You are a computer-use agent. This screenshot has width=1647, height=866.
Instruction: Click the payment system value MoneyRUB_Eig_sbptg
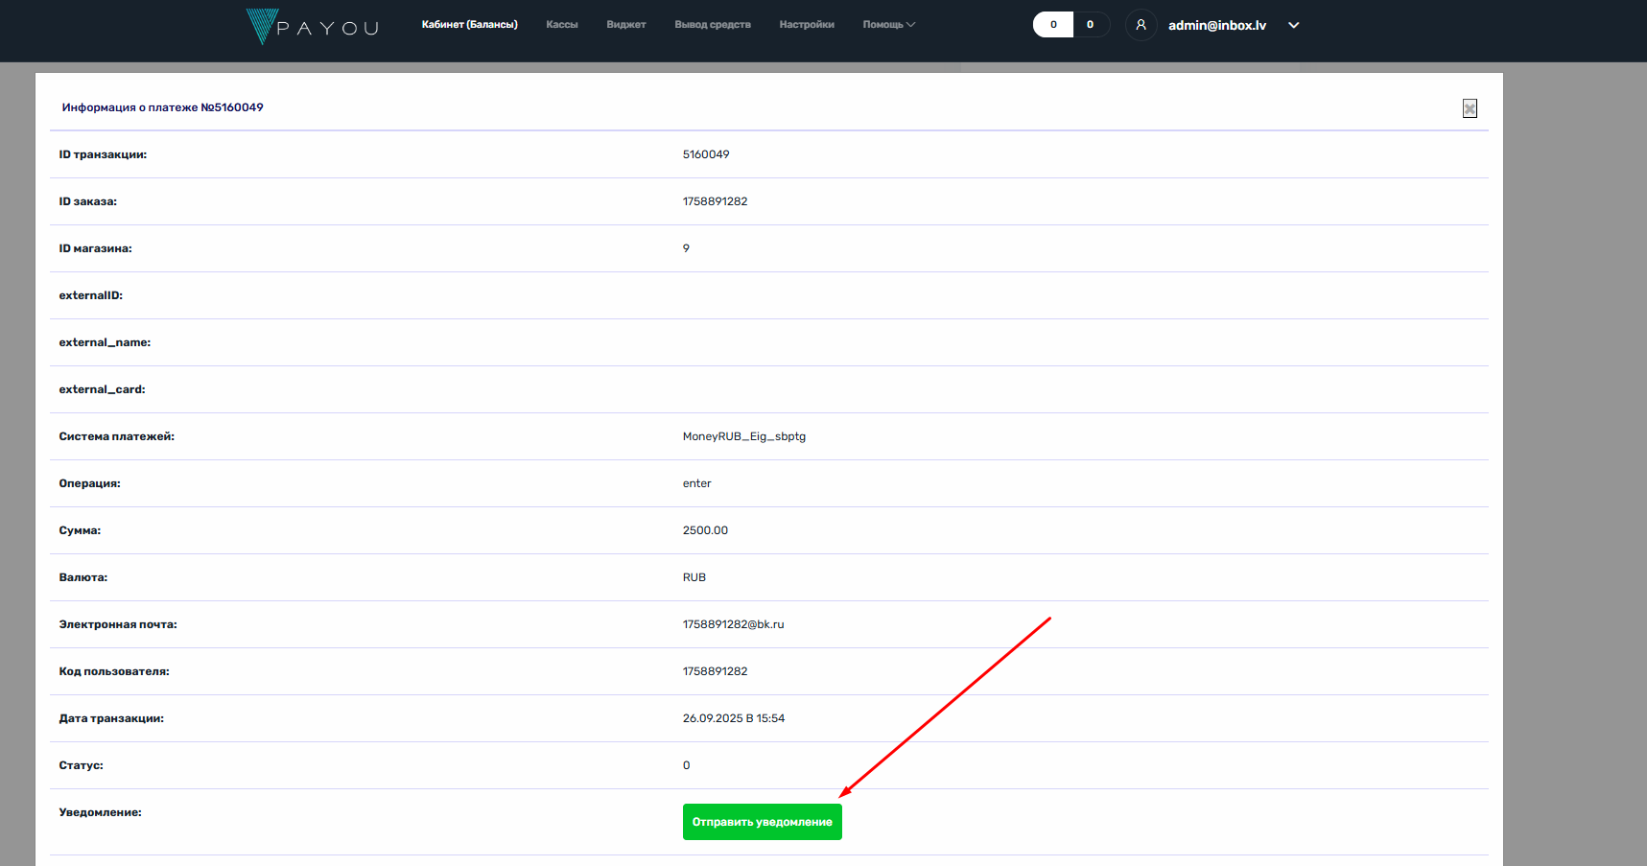point(743,436)
